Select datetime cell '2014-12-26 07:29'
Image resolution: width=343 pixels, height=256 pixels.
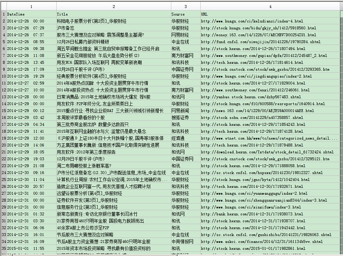pyautogui.click(x=32, y=28)
